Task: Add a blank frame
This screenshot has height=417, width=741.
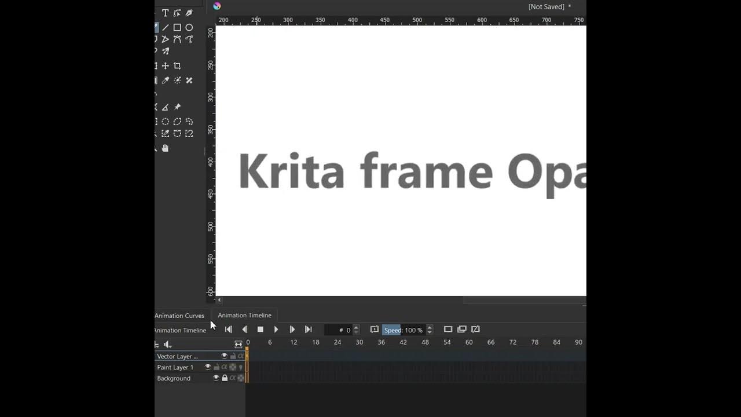Action: click(447, 329)
